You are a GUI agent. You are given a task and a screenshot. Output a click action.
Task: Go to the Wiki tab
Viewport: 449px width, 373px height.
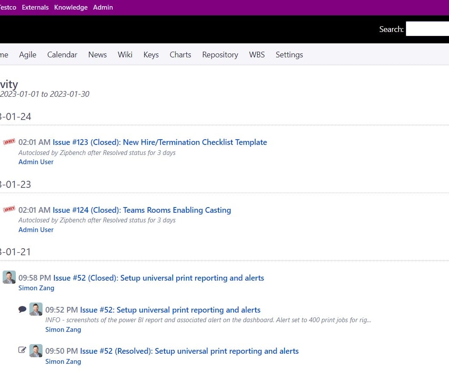(125, 55)
